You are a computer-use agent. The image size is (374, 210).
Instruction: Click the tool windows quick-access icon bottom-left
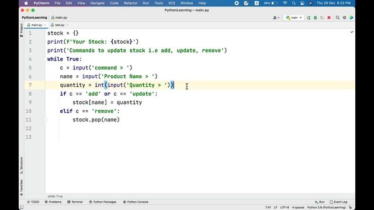(22, 208)
